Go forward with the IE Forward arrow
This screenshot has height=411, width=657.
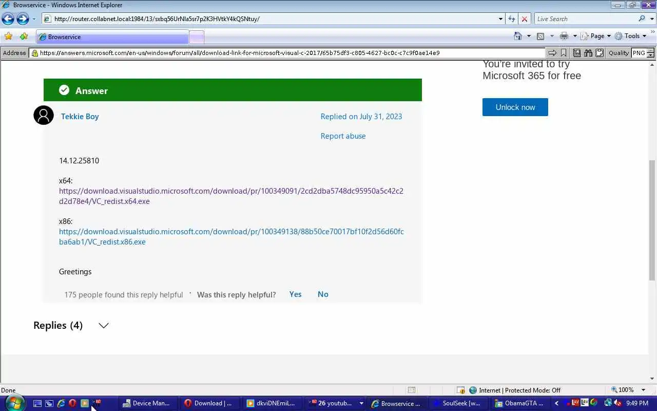tap(23, 19)
